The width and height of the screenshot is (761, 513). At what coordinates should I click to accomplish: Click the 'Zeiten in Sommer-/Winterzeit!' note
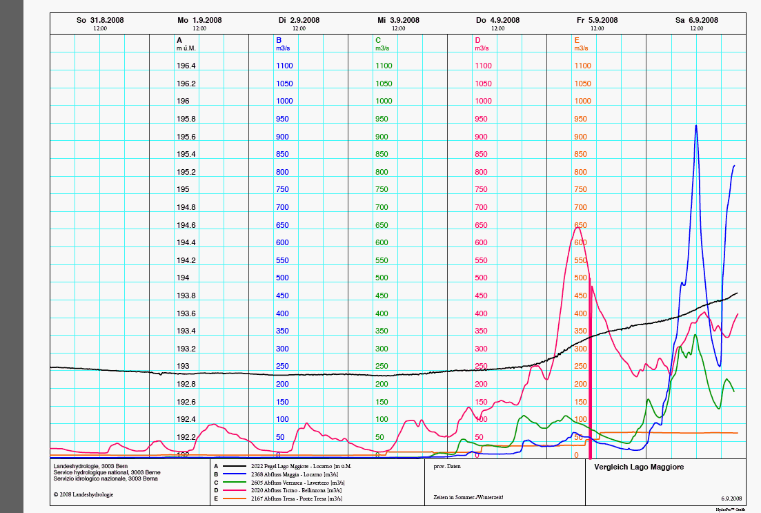[468, 497]
